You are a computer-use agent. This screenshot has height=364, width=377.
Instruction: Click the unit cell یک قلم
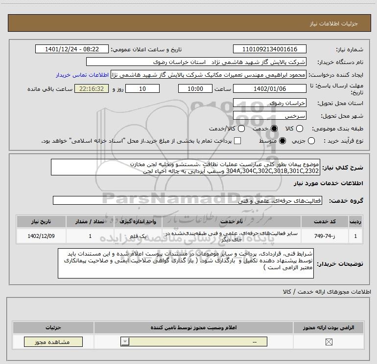click(138, 236)
